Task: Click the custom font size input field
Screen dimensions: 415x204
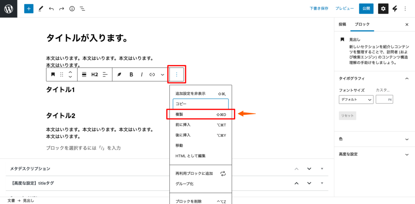Action: click(383, 99)
